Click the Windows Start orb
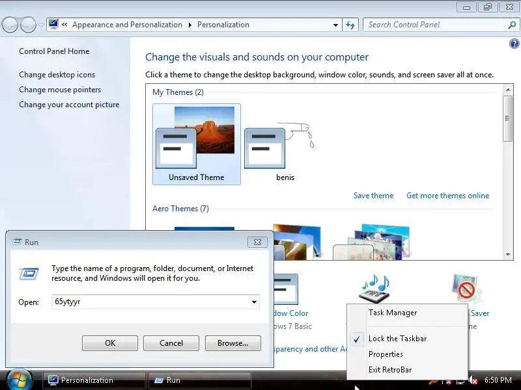The image size is (521, 390). [x=20, y=380]
